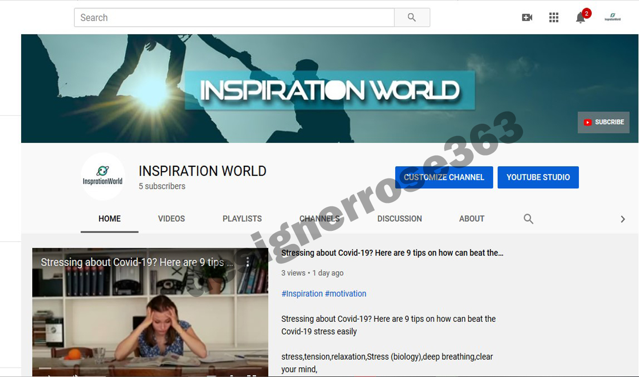Show more channel tabs with right chevron

click(x=623, y=219)
